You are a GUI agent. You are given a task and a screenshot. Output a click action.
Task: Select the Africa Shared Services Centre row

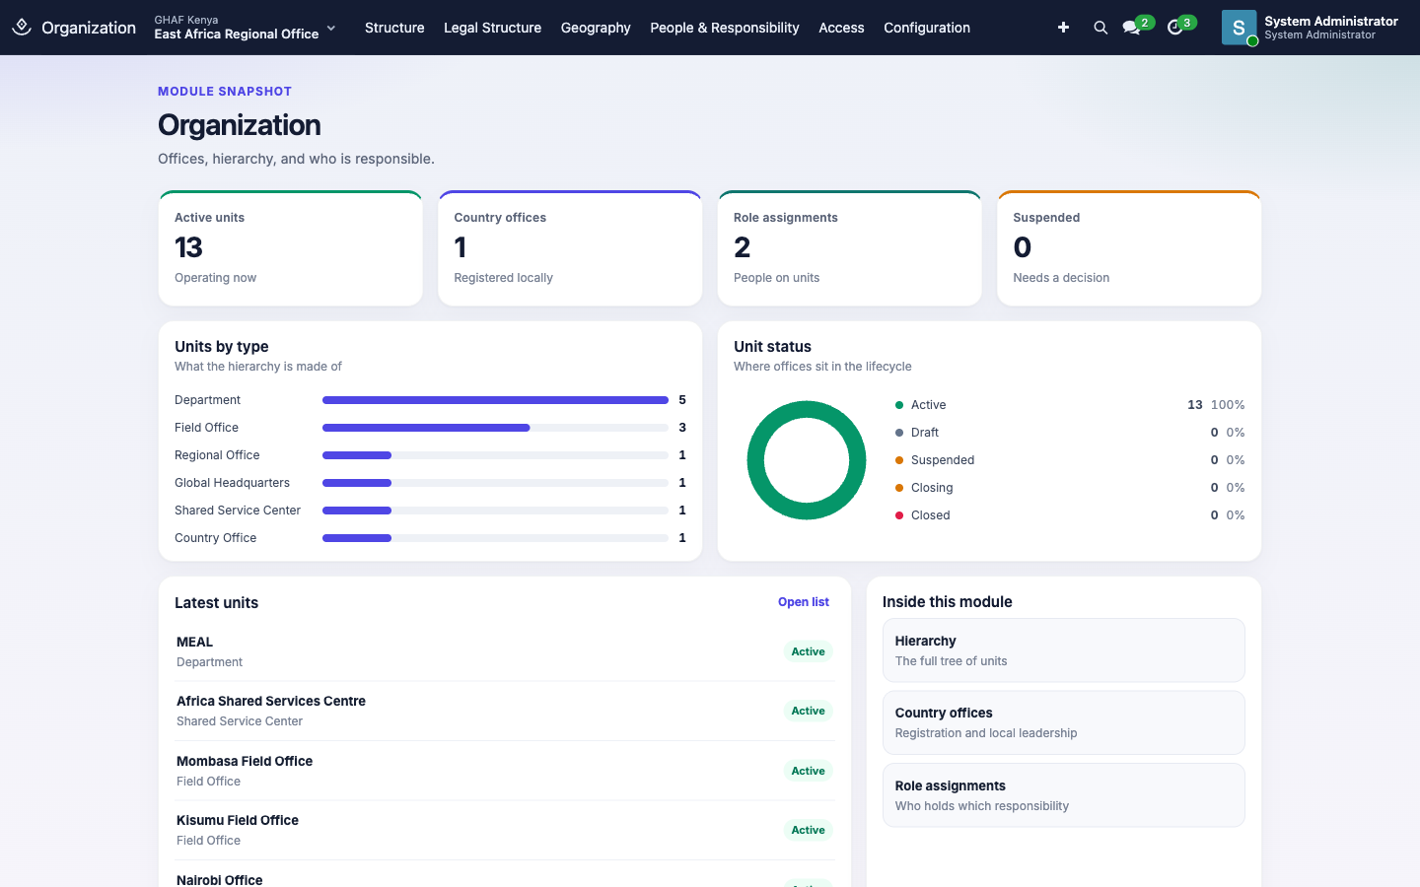(x=504, y=711)
